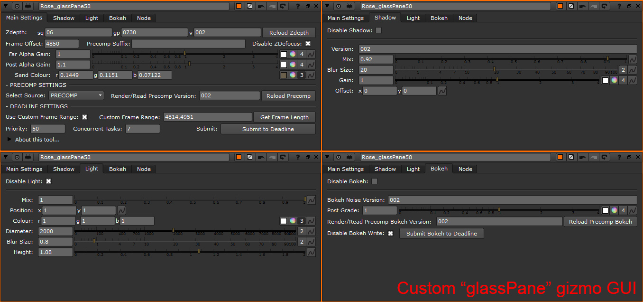Open the Select Source PRECOMP dropdown
This screenshot has height=302, width=643.
coord(76,95)
